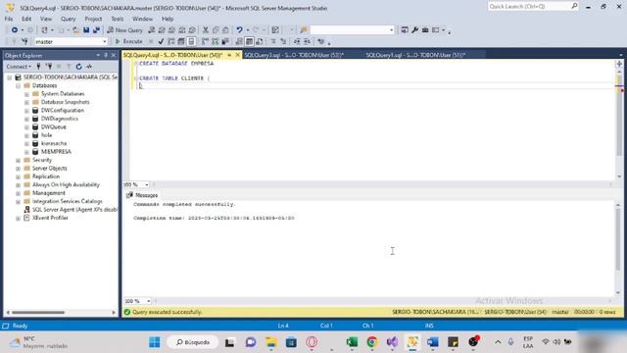Image resolution: width=627 pixels, height=353 pixels.
Task: Uncomment the selected lines icon
Action: [x=283, y=41]
